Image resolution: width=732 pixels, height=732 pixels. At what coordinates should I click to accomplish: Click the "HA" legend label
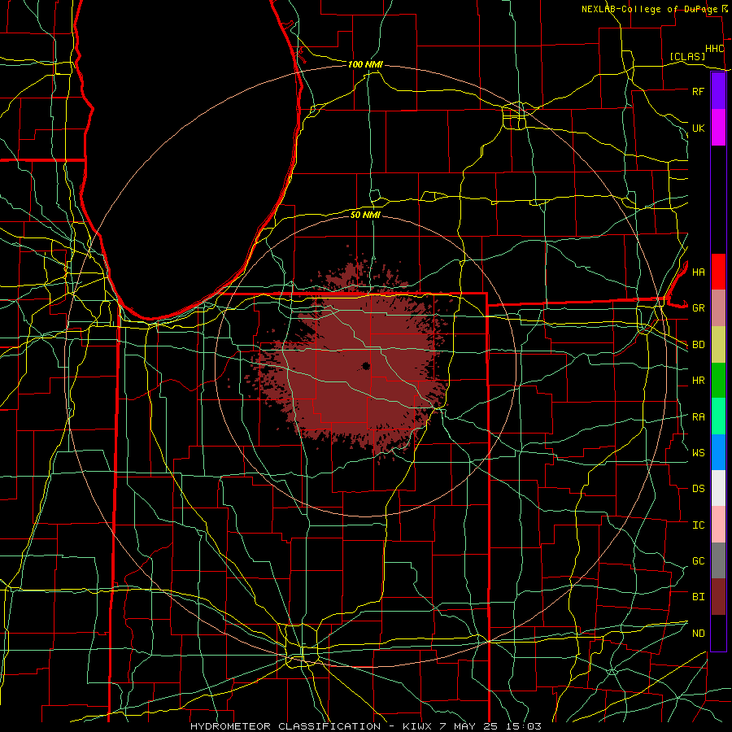(x=698, y=272)
